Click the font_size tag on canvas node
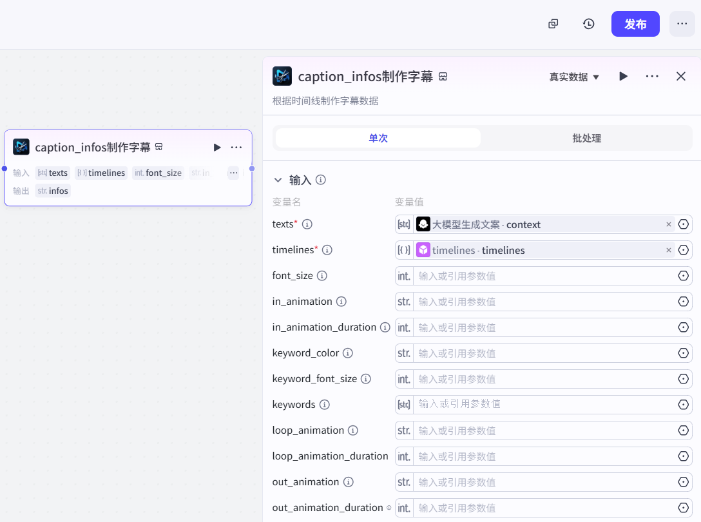The width and height of the screenshot is (701, 522). tap(158, 173)
